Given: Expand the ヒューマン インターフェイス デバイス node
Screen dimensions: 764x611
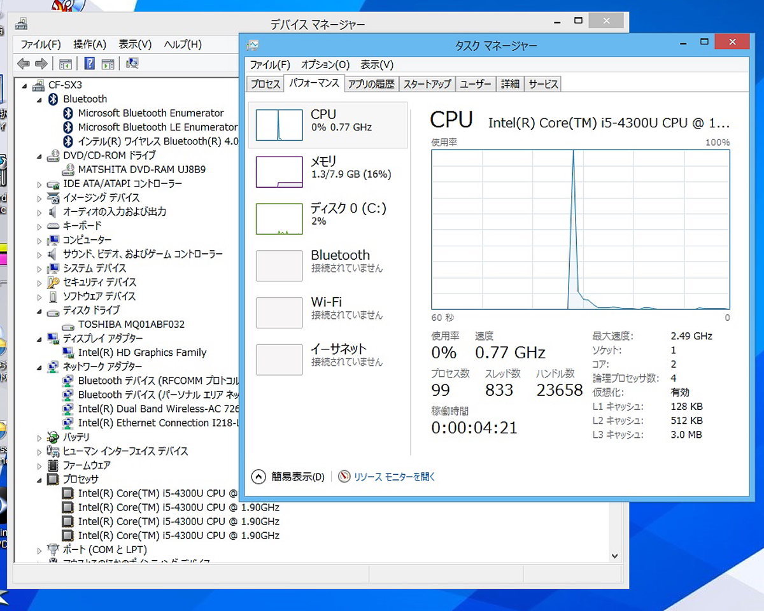Looking at the screenshot, I should point(39,451).
